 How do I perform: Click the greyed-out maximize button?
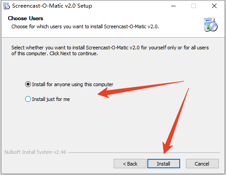point(194,6)
